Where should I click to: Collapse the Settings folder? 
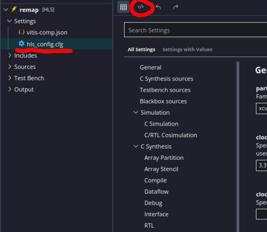point(10,21)
